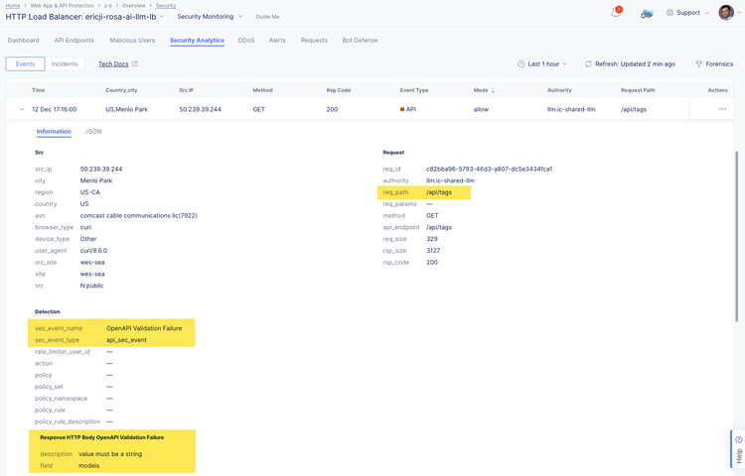Click the Guide Me button
This screenshot has height=476, width=745.
tap(267, 17)
